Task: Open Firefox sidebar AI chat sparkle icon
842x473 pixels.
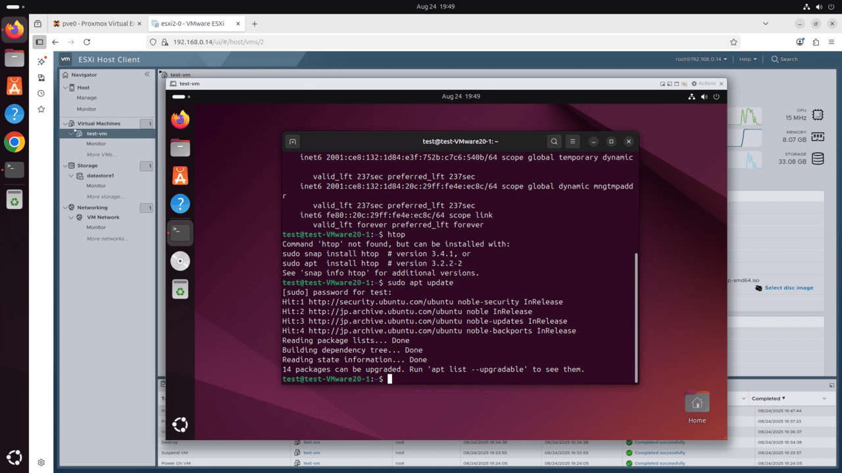Action: coord(41,61)
